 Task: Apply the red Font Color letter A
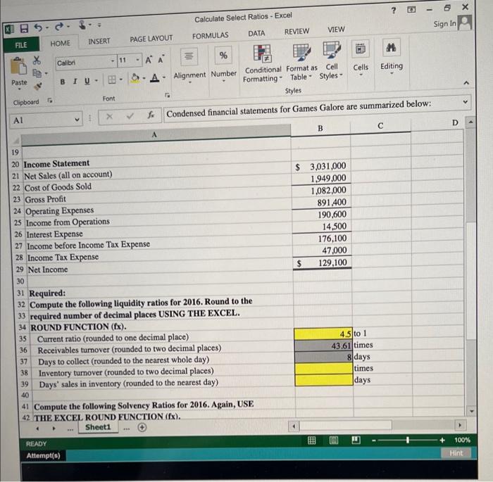pos(154,77)
